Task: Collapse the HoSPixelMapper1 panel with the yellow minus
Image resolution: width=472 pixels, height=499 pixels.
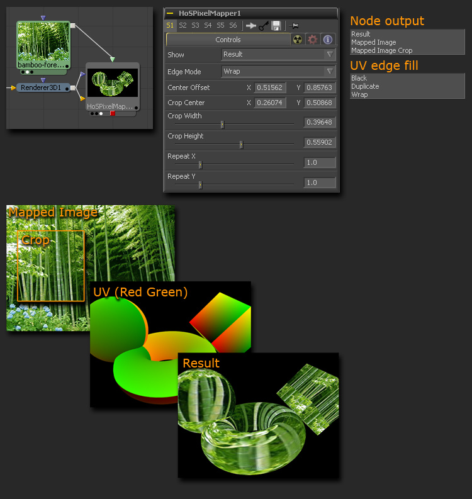Action: click(x=170, y=13)
